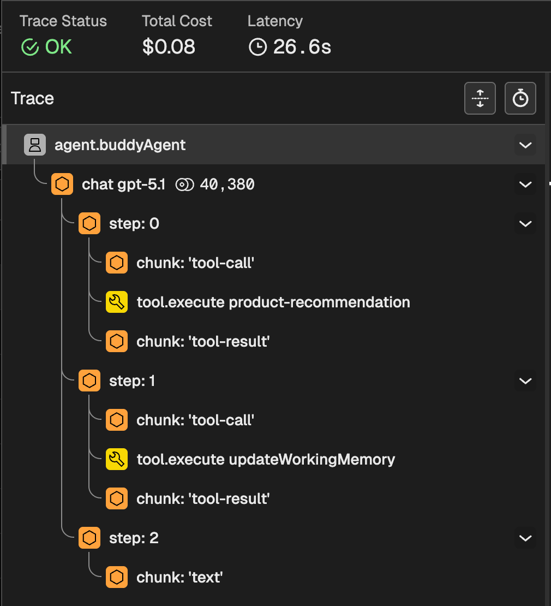
Task: Select the tool.execute updateWorkingMemory span
Action: (265, 459)
